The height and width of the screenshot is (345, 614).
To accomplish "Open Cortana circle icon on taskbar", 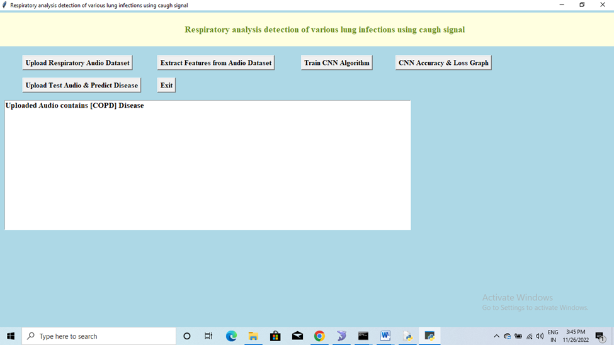I will click(x=187, y=336).
